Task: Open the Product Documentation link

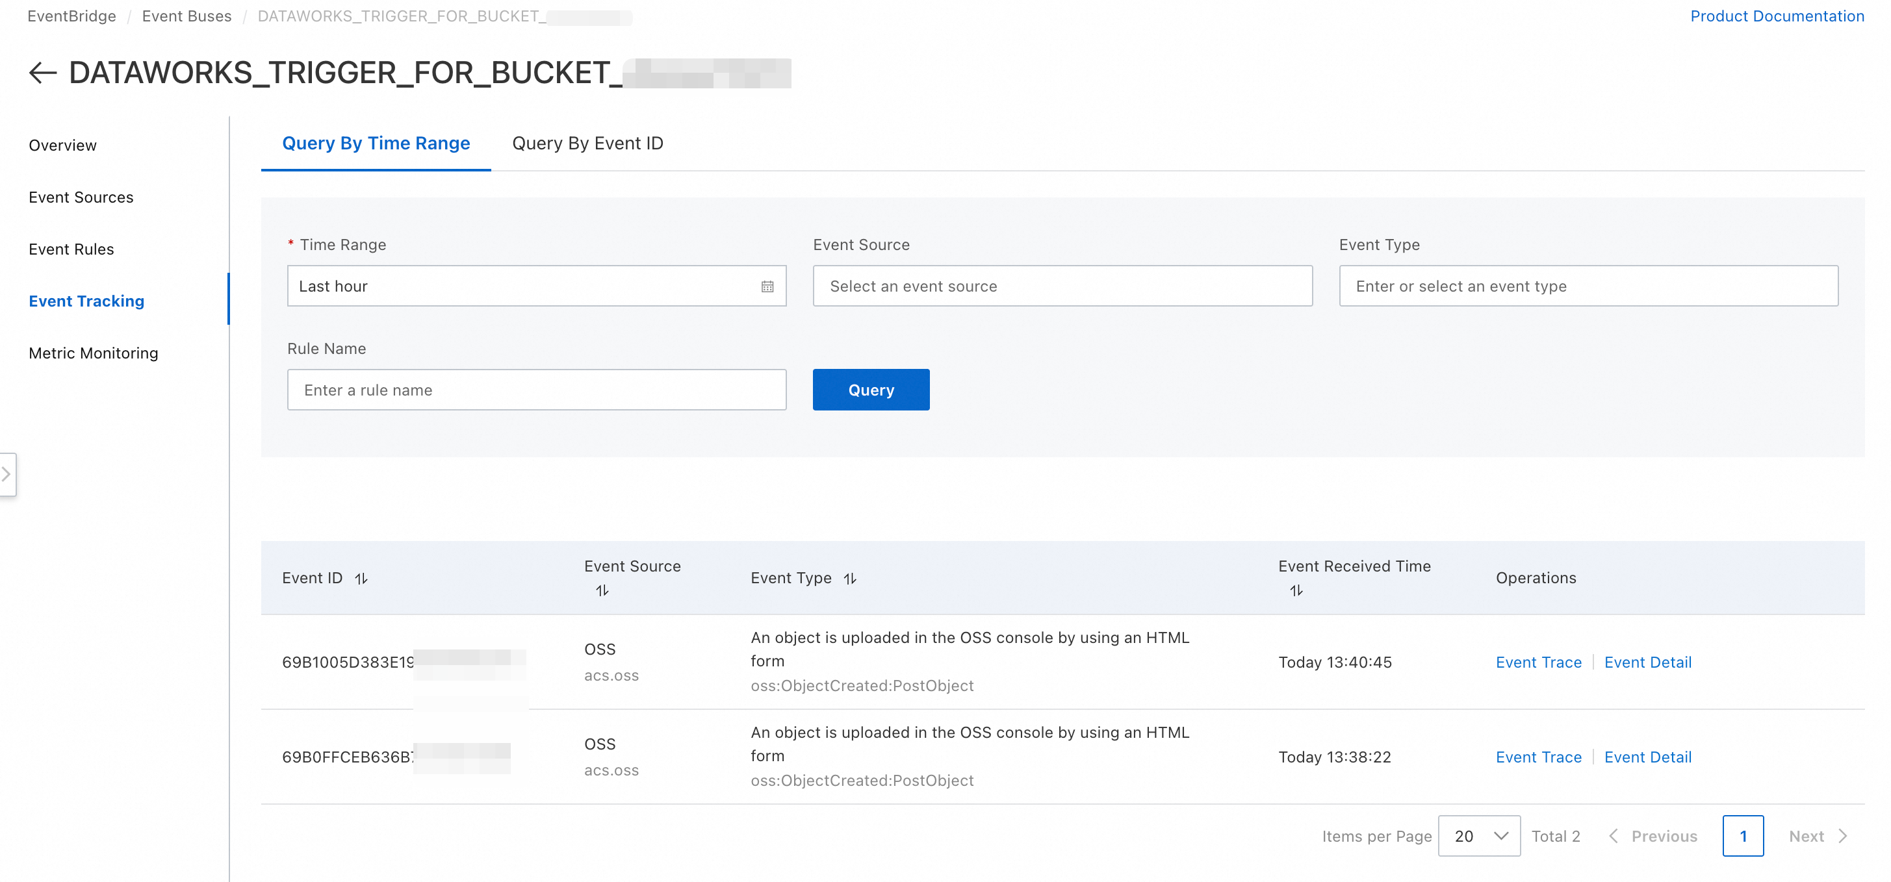Action: [x=1777, y=16]
